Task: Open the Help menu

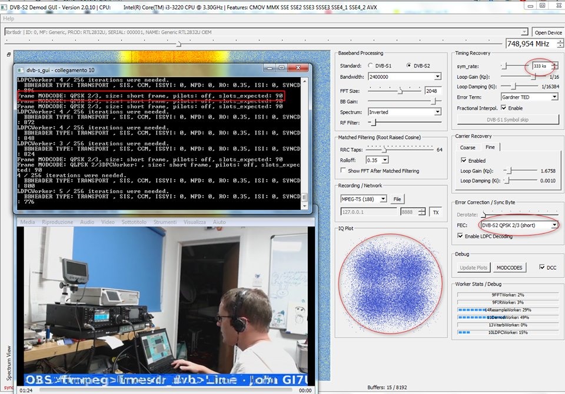Action: tap(9, 18)
